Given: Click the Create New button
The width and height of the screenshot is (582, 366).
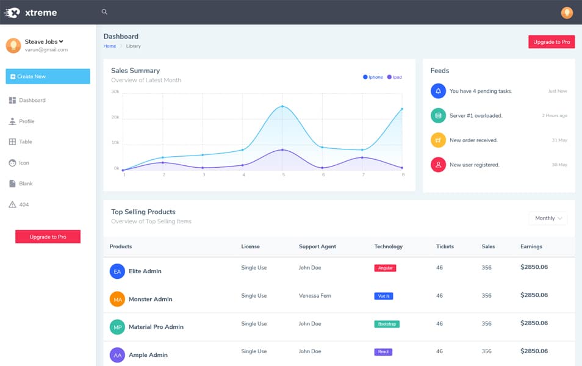Looking at the screenshot, I should [x=48, y=76].
